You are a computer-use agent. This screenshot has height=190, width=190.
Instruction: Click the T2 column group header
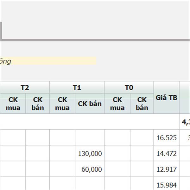[x=25, y=88]
